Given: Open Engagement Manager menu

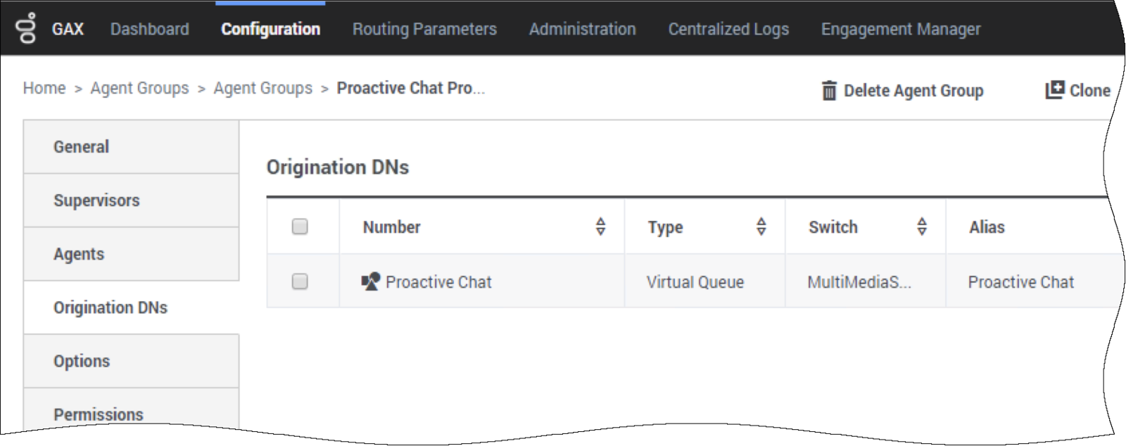Looking at the screenshot, I should tap(901, 29).
